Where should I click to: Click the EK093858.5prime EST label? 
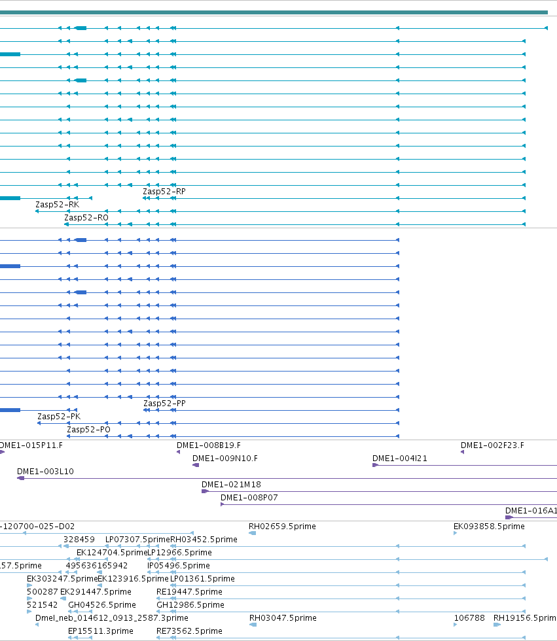pyautogui.click(x=489, y=527)
